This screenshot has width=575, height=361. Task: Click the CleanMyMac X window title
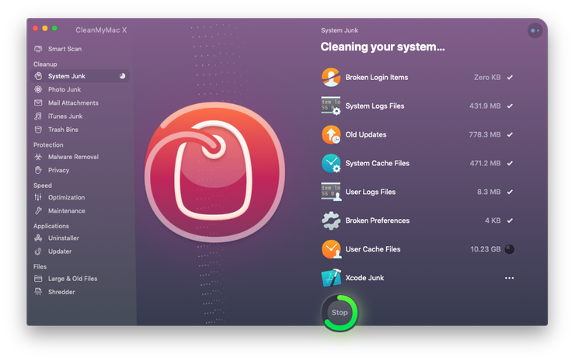coord(101,30)
